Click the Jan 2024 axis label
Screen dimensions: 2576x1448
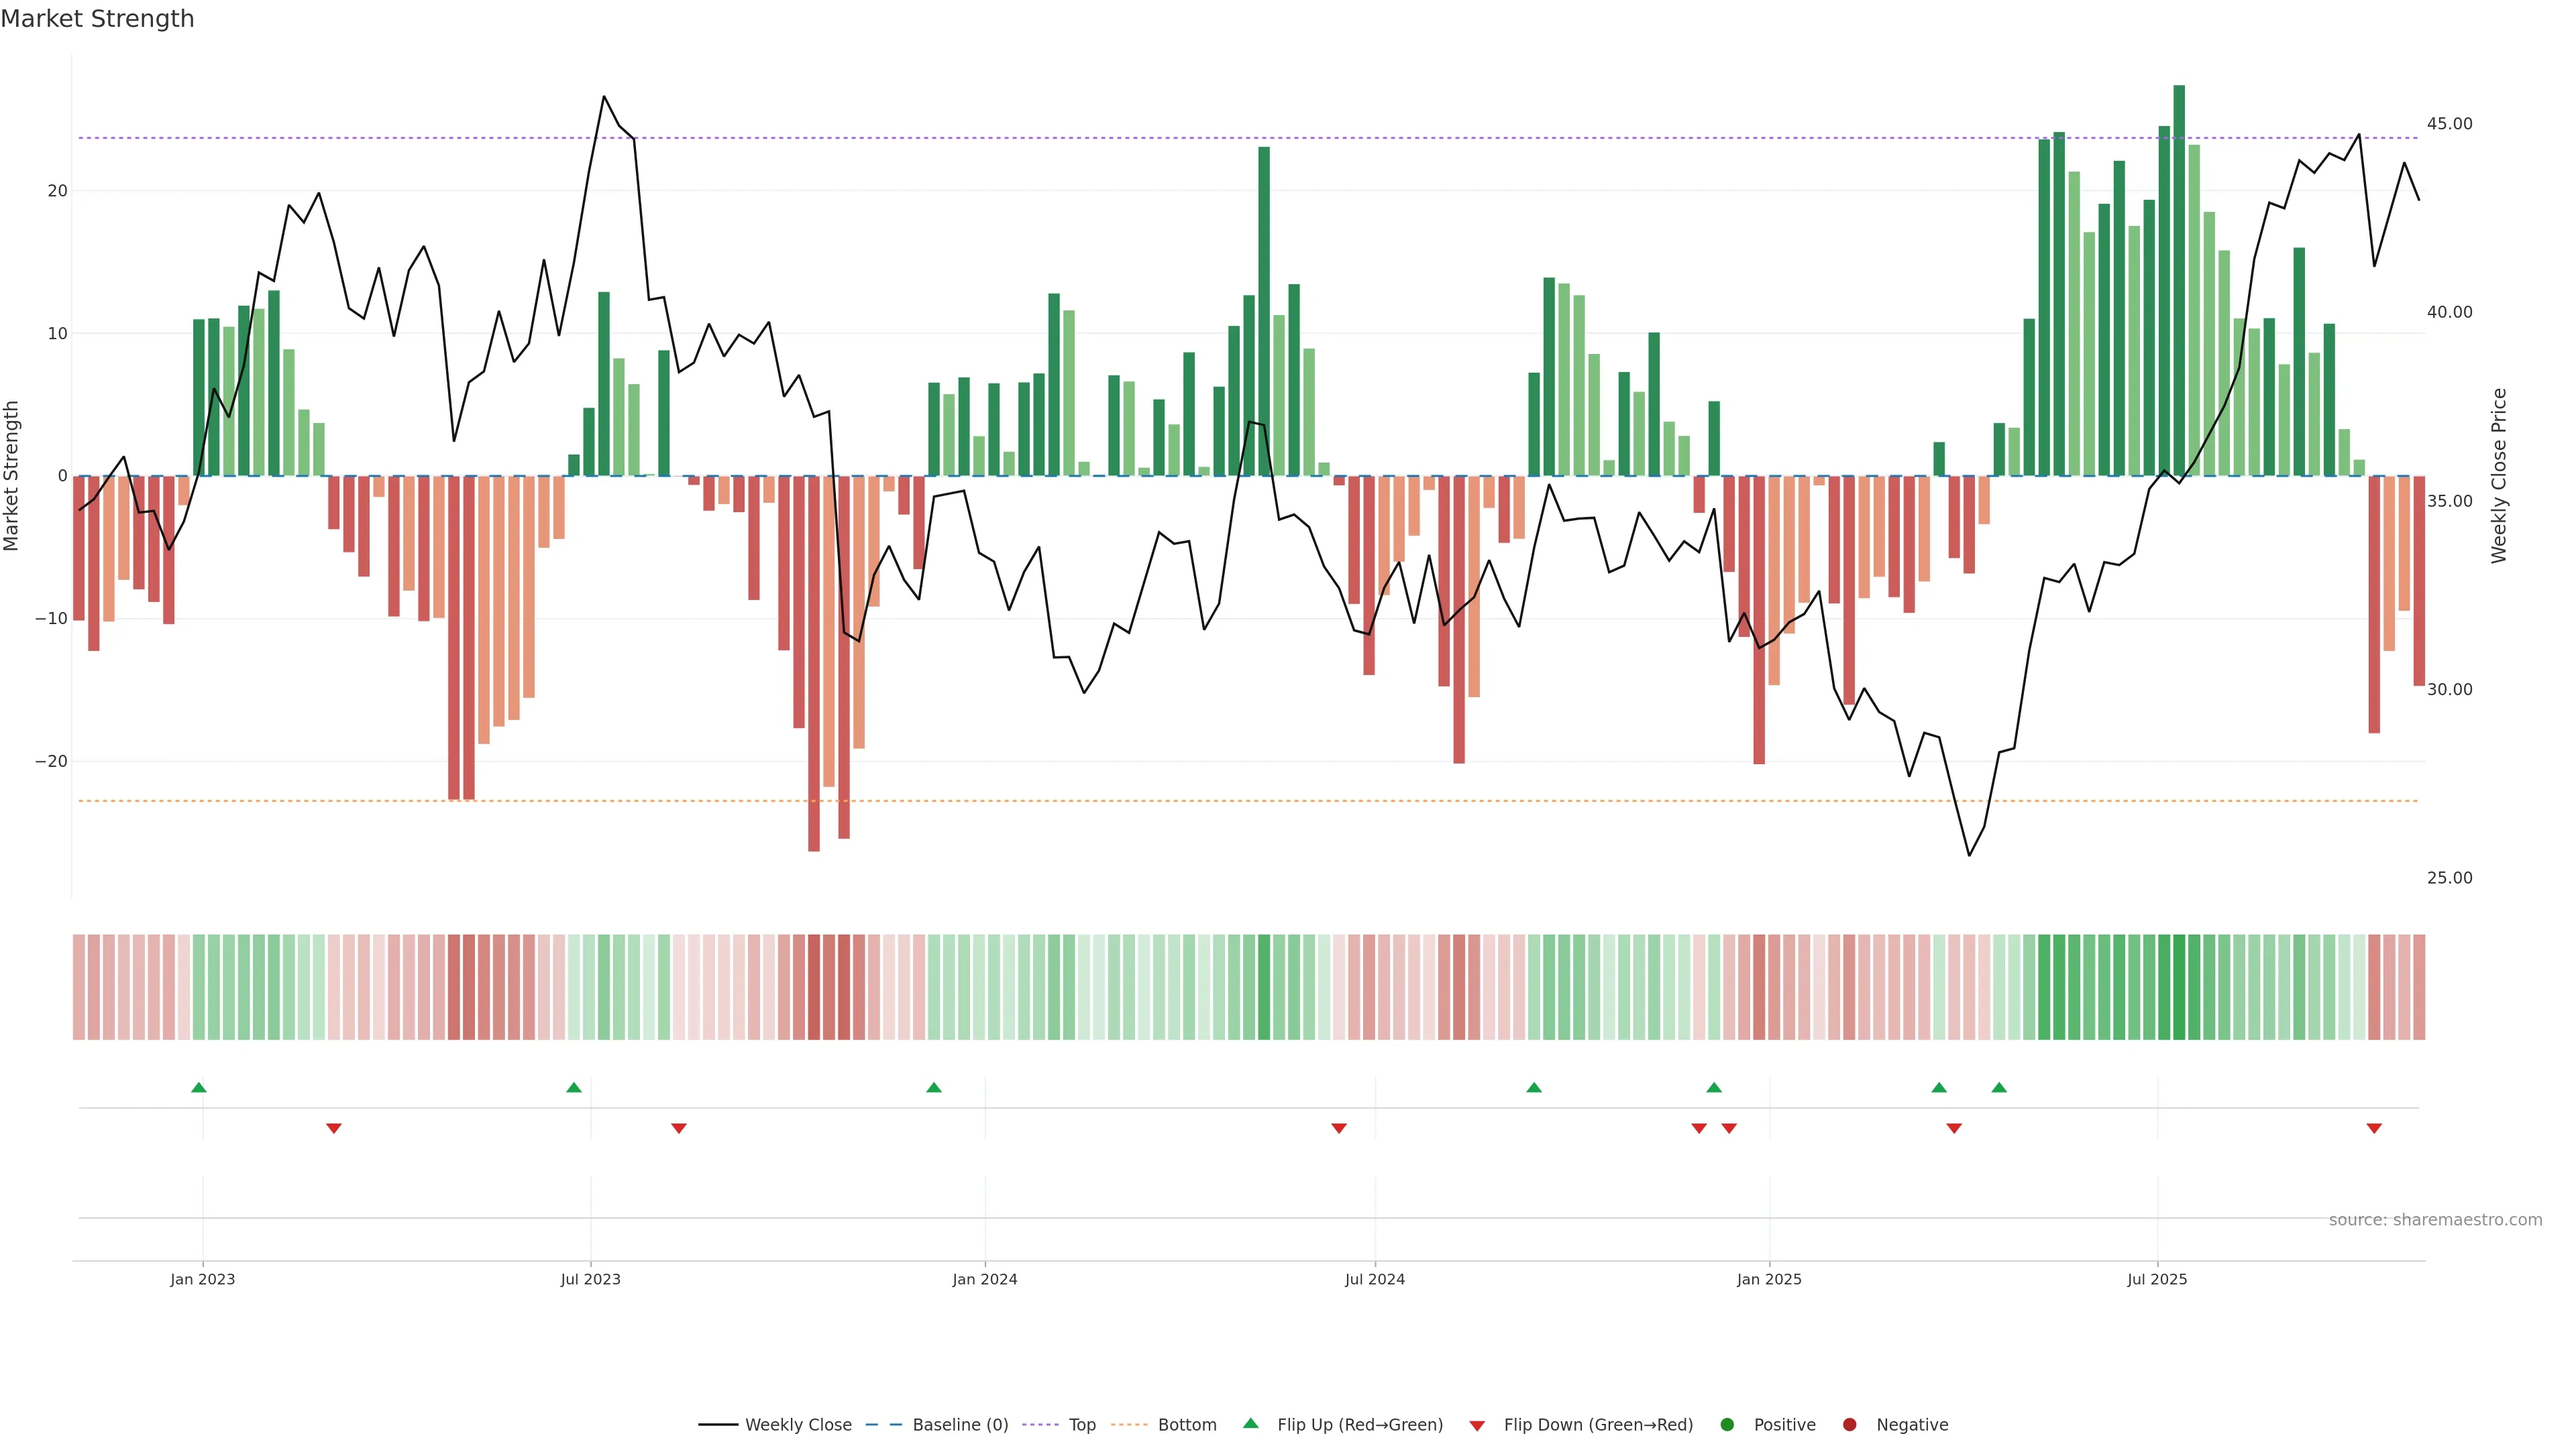pos(985,1279)
